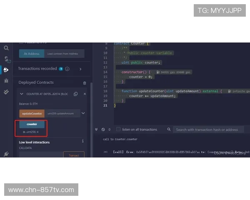Image resolution: width=250 pixels, height=200 pixels.
Task: Remove the deployed Counter contract instance
Action: pos(85,94)
